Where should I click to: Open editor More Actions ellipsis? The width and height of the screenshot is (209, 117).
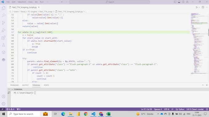tap(207, 7)
